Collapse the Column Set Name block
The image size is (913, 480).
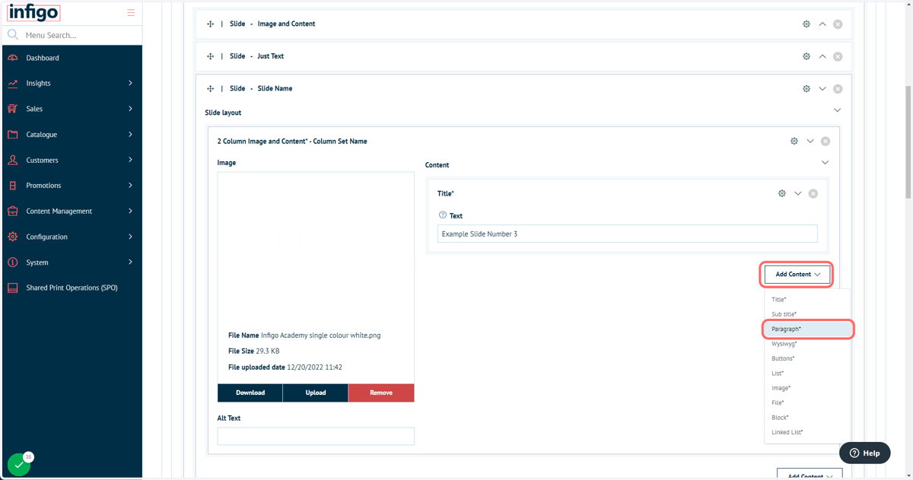pos(810,141)
